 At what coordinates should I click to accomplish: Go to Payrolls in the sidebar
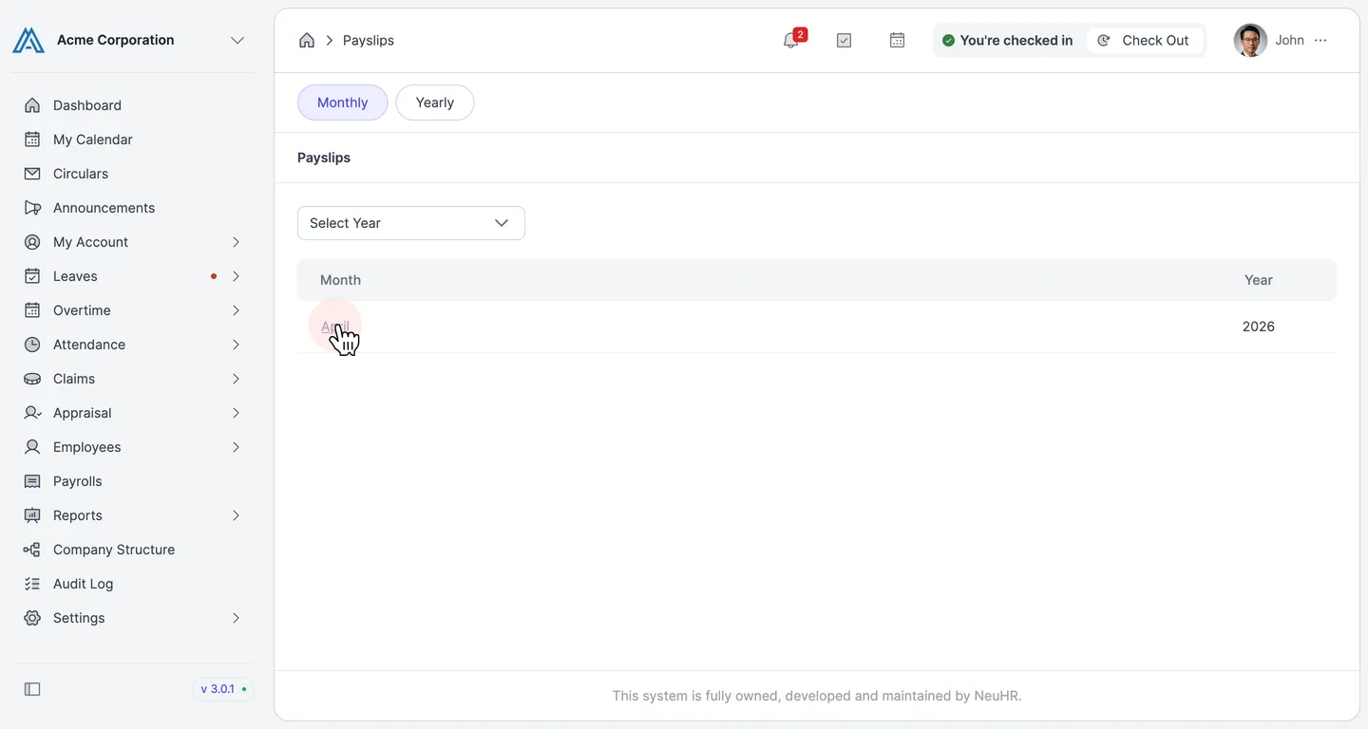[78, 481]
